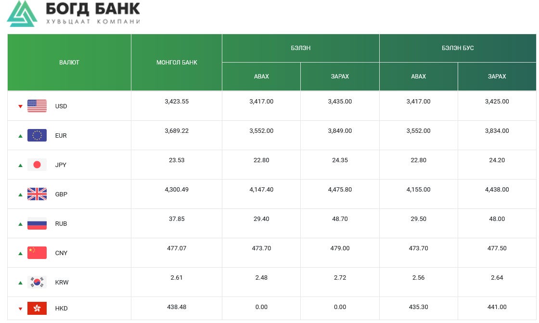The image size is (539, 323).
Task: Click the БОГД БАНК title text
Action: [x=93, y=9]
